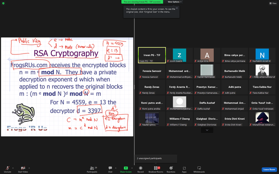The image size is (279, 174).
Task: Select Naufal sptrss tile
Action: pos(152,119)
